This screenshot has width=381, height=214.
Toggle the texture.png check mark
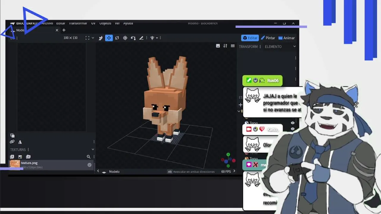point(89,165)
